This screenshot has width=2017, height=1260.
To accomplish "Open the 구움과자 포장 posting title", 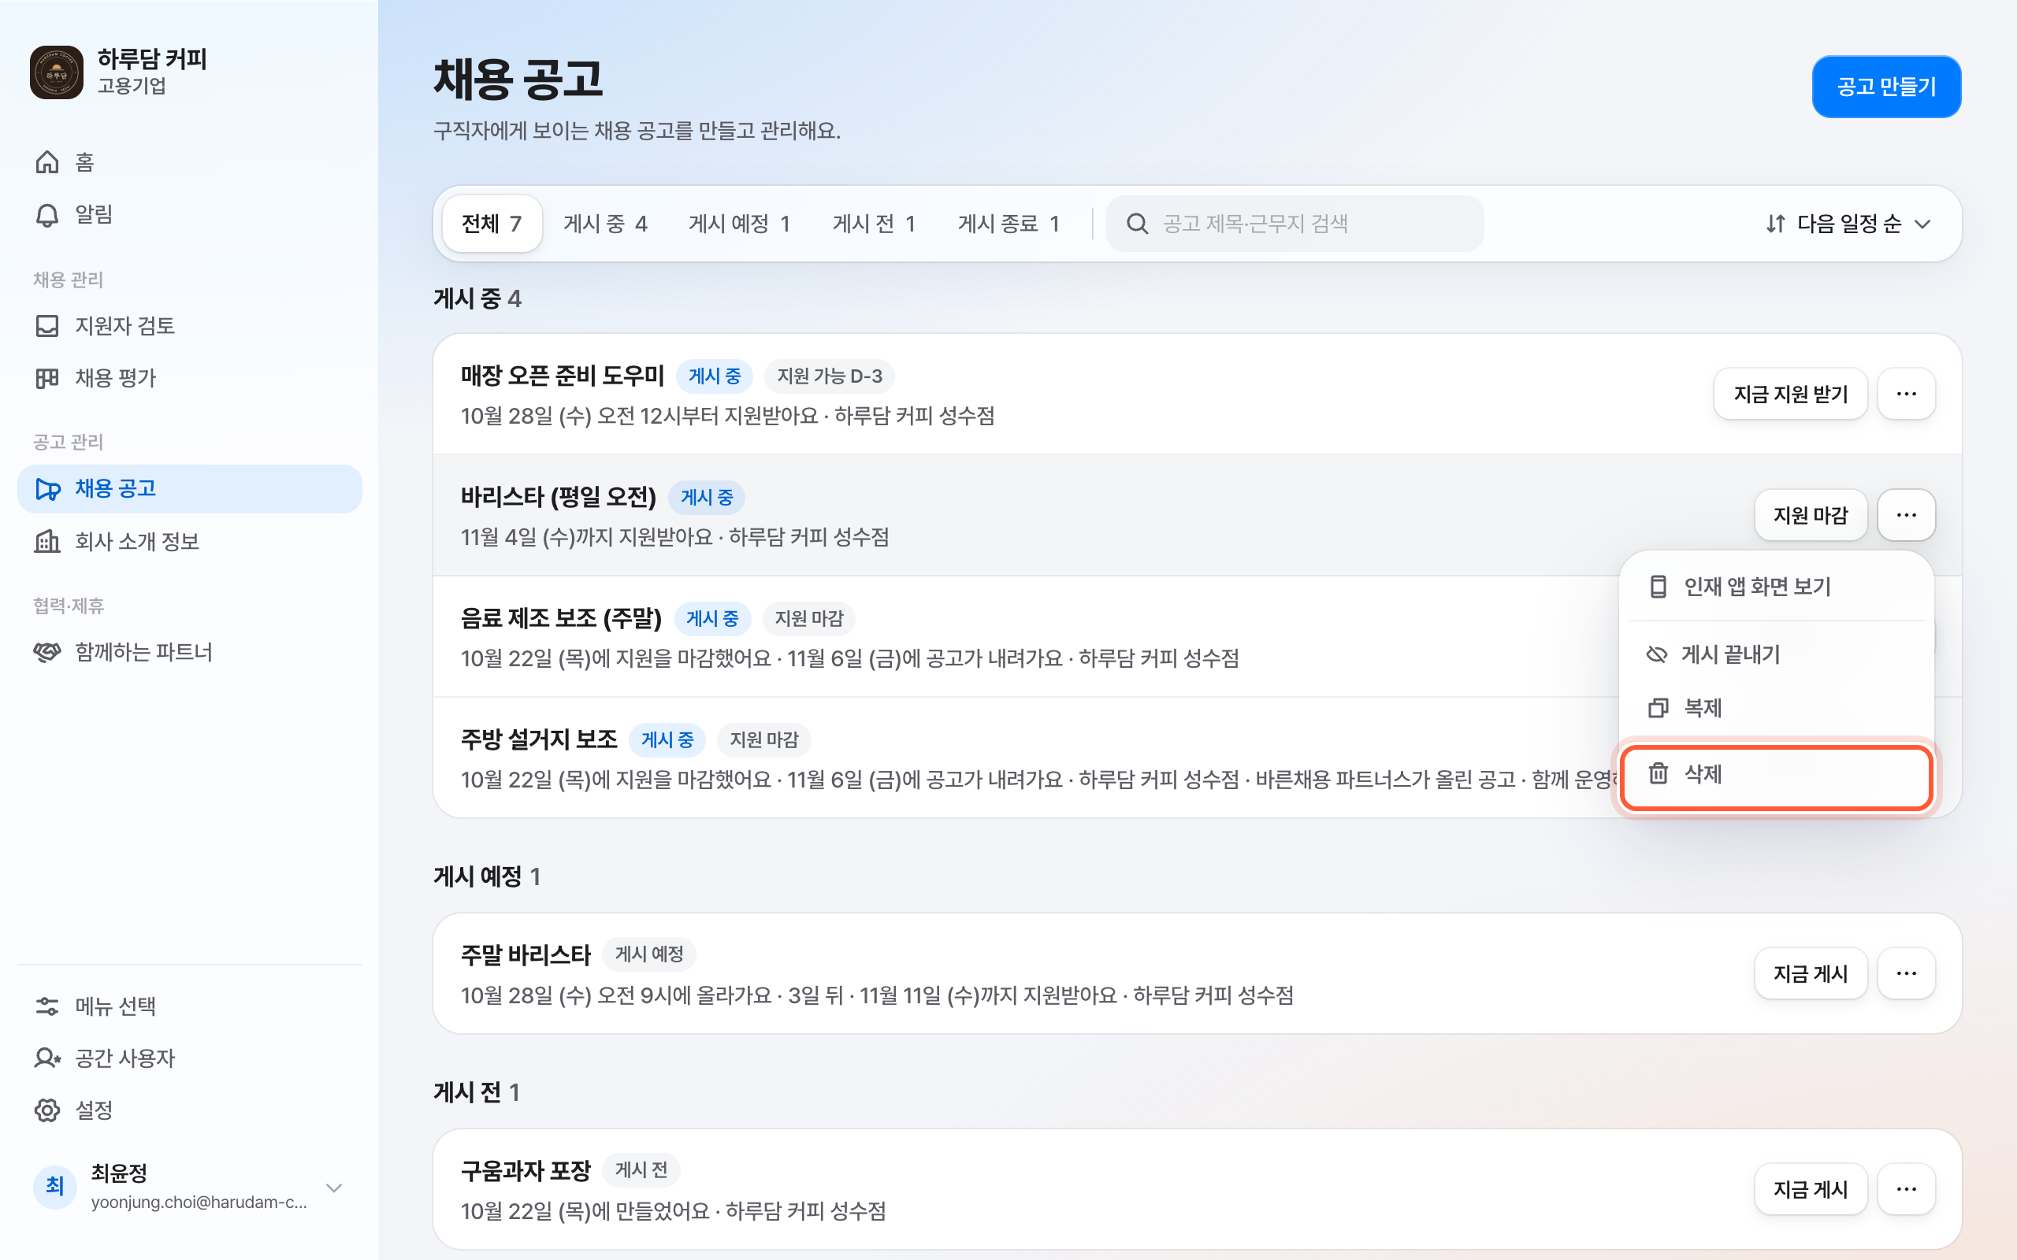I will point(526,1170).
